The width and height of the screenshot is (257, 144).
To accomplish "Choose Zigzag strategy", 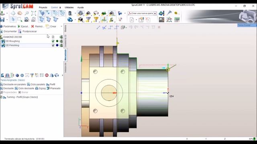I will (x=41, y=88).
